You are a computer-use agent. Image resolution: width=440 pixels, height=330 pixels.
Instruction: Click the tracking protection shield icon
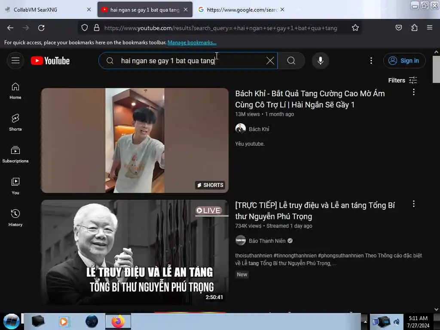85,28
